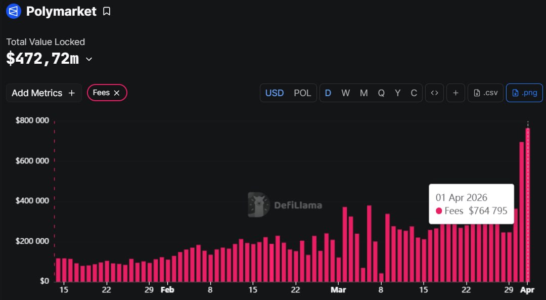The height and width of the screenshot is (300, 546).
Task: Export the chart as .png
Action: [x=524, y=93]
